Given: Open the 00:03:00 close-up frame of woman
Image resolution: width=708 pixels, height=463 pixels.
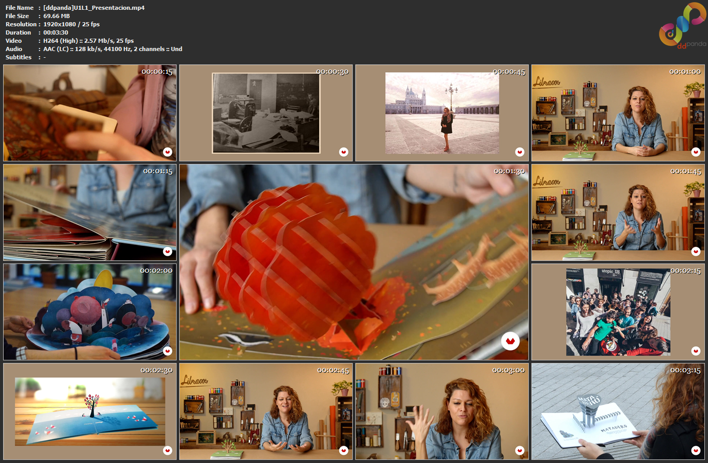Looking at the screenshot, I should point(442,411).
